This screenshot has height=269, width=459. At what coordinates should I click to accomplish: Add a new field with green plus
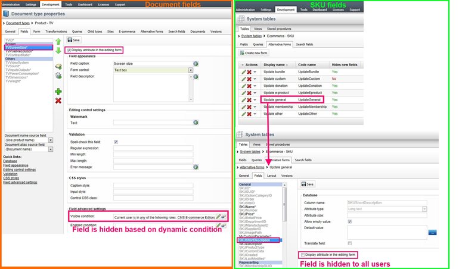[x=58, y=92]
